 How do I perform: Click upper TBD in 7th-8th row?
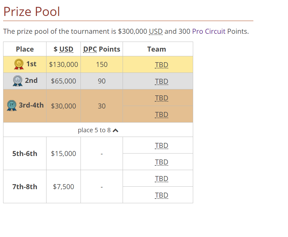[161, 179]
